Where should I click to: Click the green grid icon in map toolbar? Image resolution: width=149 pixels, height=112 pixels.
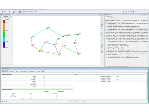[x=102, y=45]
